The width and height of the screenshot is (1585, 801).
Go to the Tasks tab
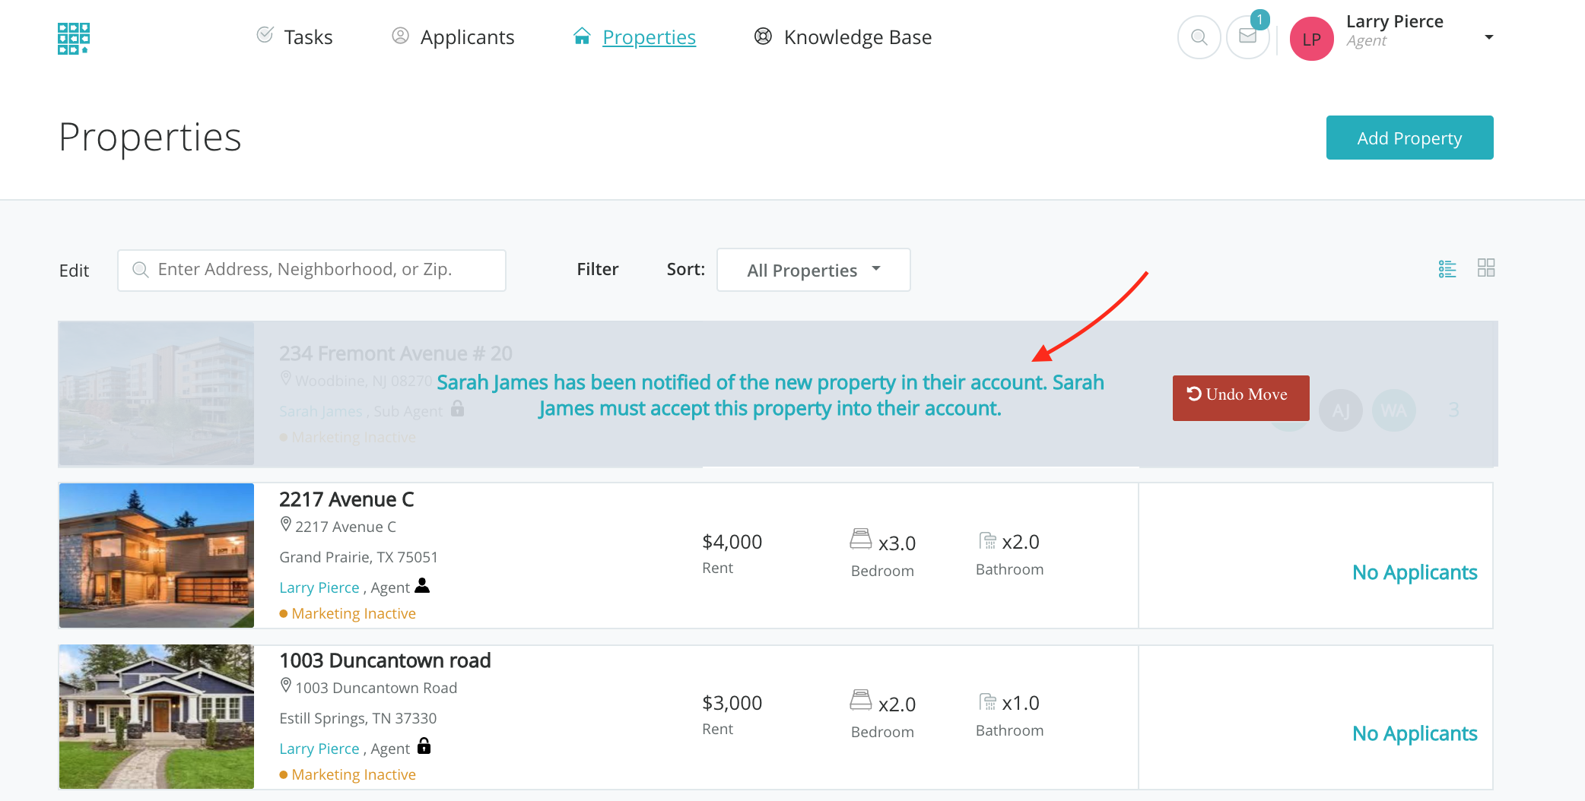[x=295, y=37]
